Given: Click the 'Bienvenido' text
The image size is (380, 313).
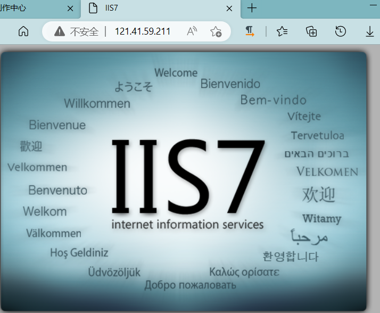Looking at the screenshot, I should pyautogui.click(x=230, y=84).
